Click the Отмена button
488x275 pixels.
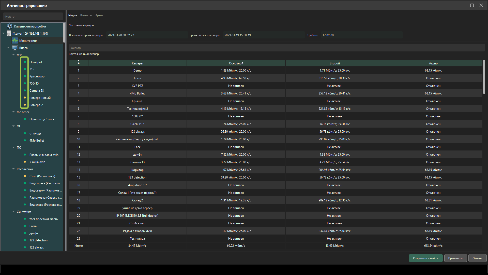(477, 258)
